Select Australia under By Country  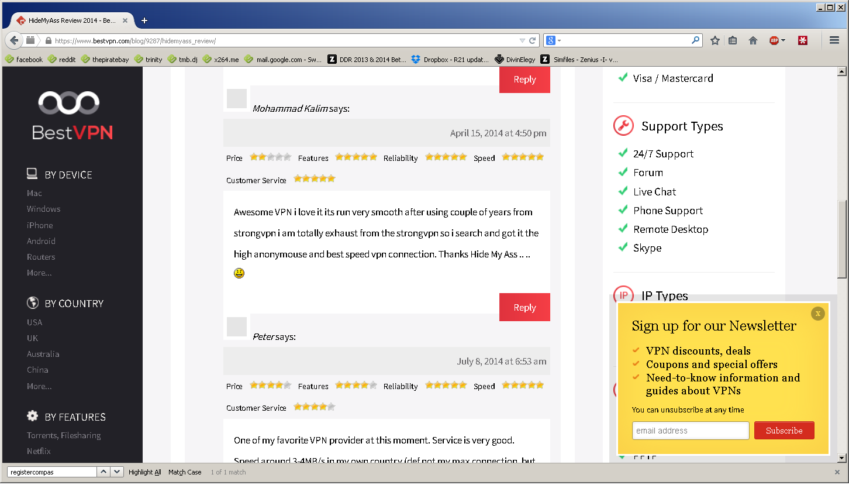(43, 354)
